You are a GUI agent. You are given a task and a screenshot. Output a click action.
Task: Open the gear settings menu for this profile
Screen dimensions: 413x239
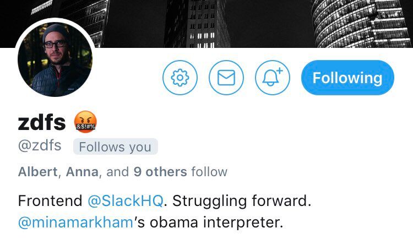tap(180, 78)
